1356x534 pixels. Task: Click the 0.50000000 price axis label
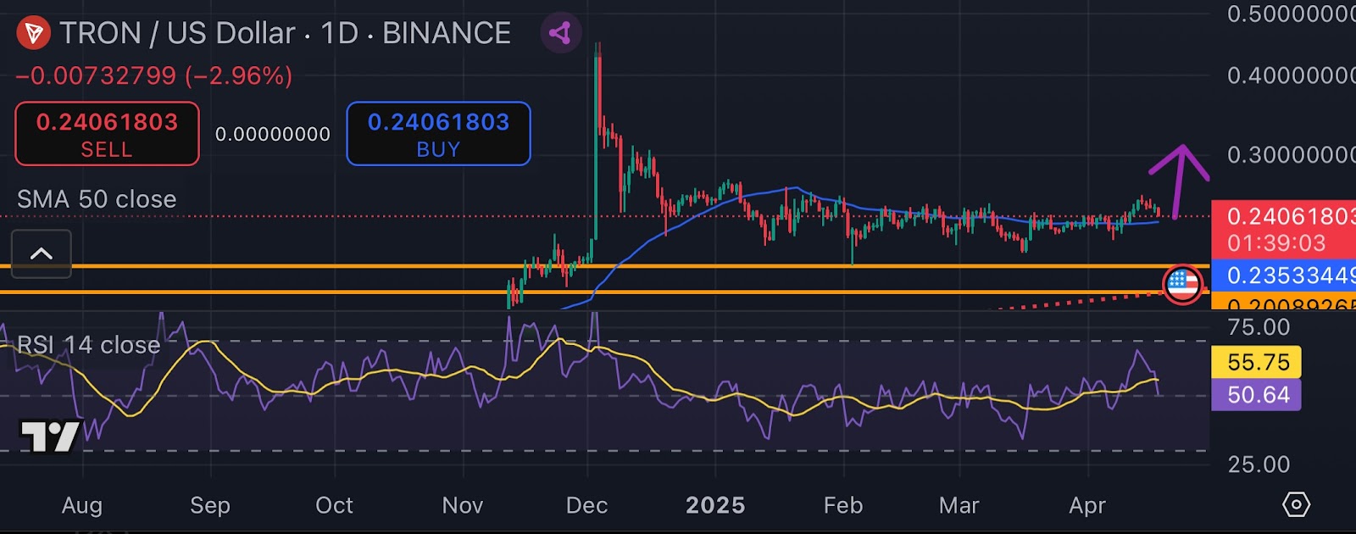coord(1291,13)
